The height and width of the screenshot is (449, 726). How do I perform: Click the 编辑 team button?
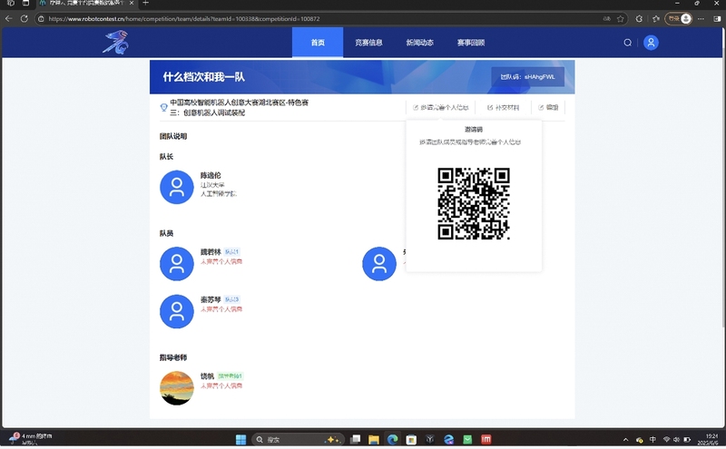click(x=548, y=108)
